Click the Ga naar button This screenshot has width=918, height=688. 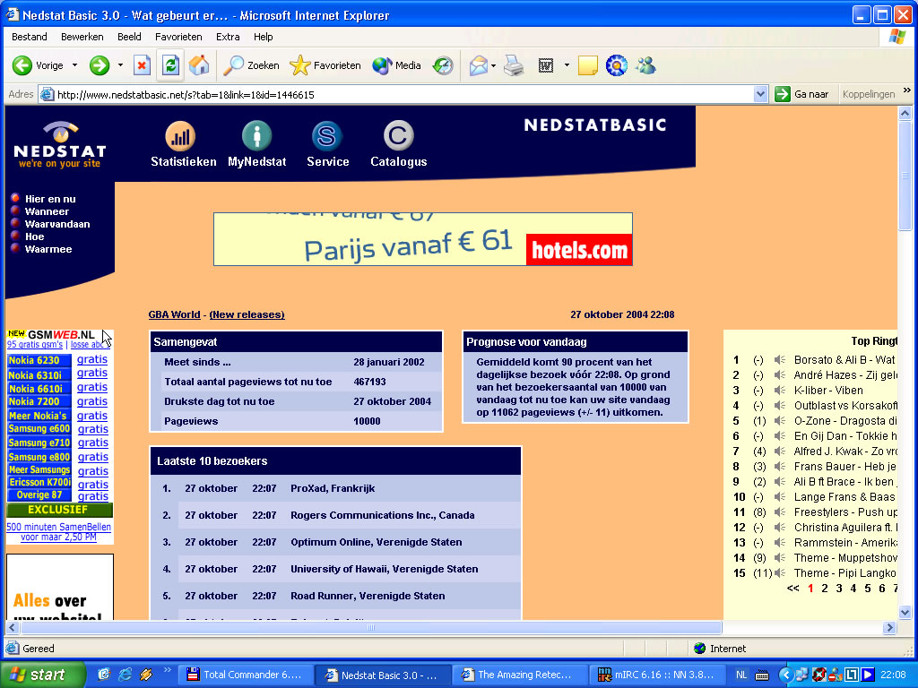[x=802, y=94]
